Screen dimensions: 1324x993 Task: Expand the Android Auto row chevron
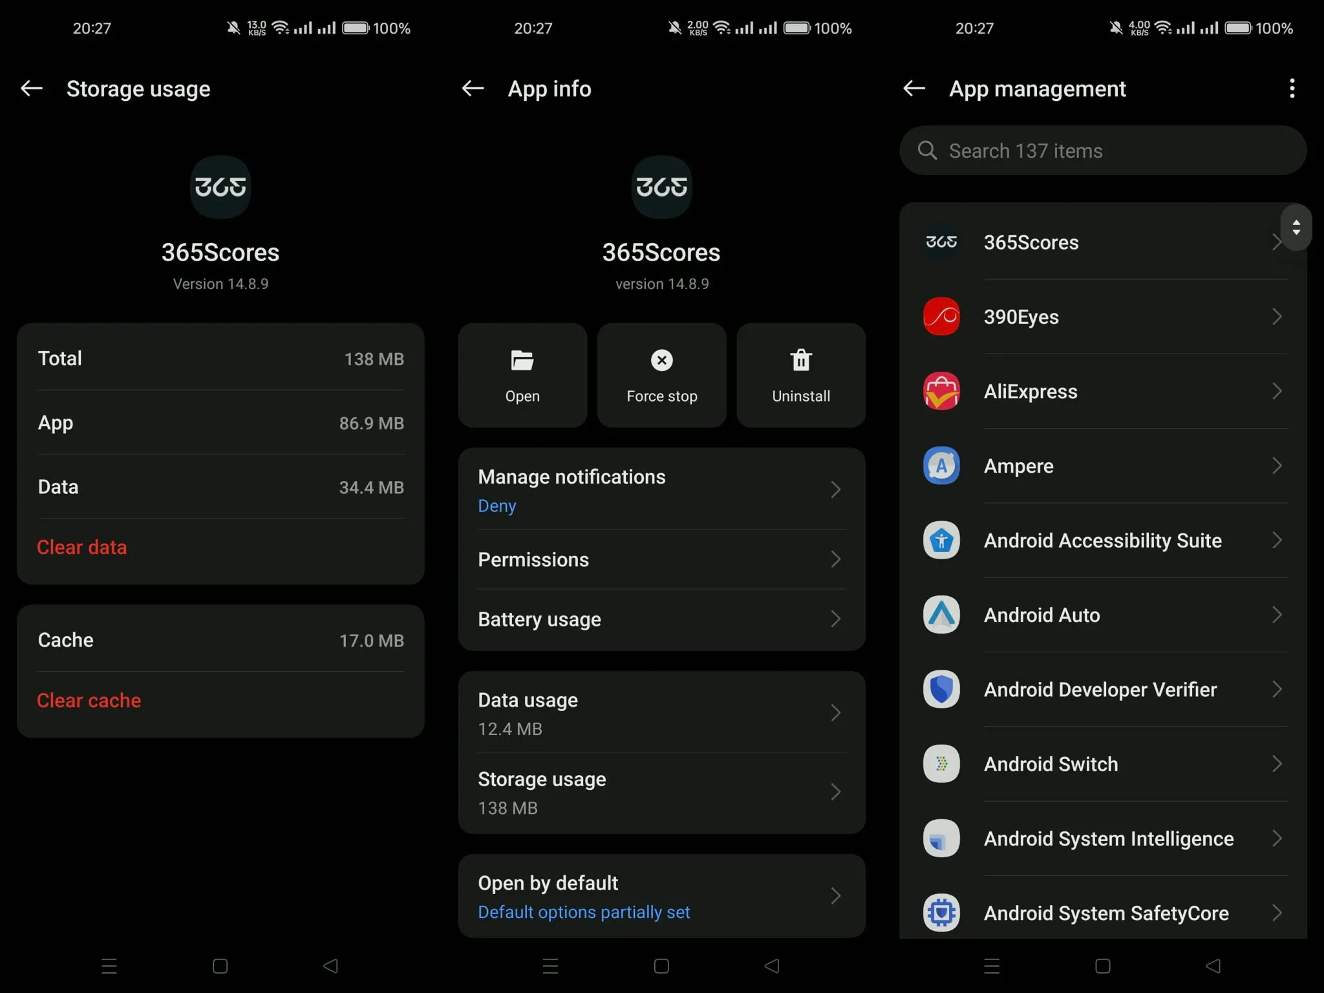click(x=1277, y=615)
